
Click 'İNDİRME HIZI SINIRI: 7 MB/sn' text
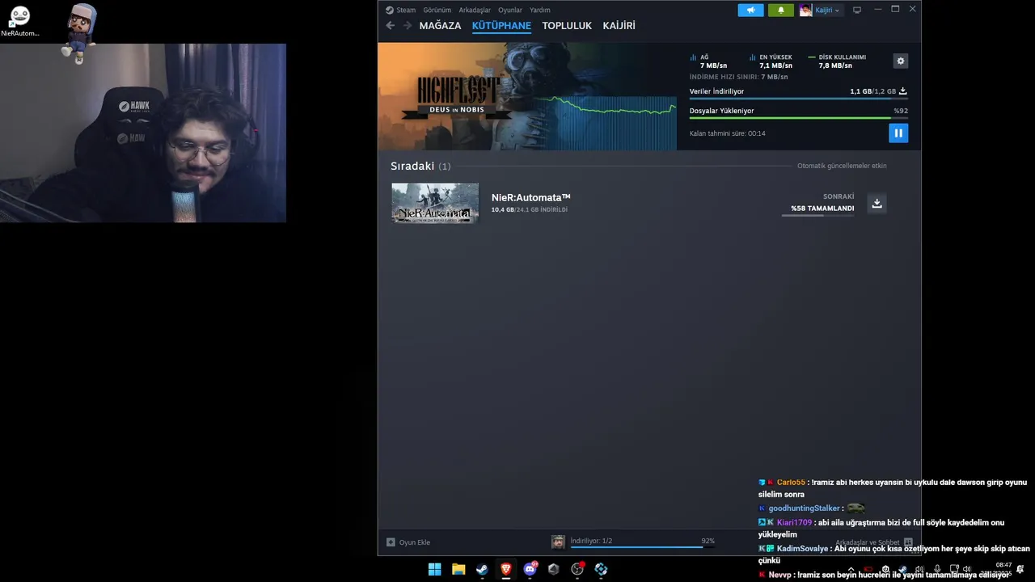point(738,77)
